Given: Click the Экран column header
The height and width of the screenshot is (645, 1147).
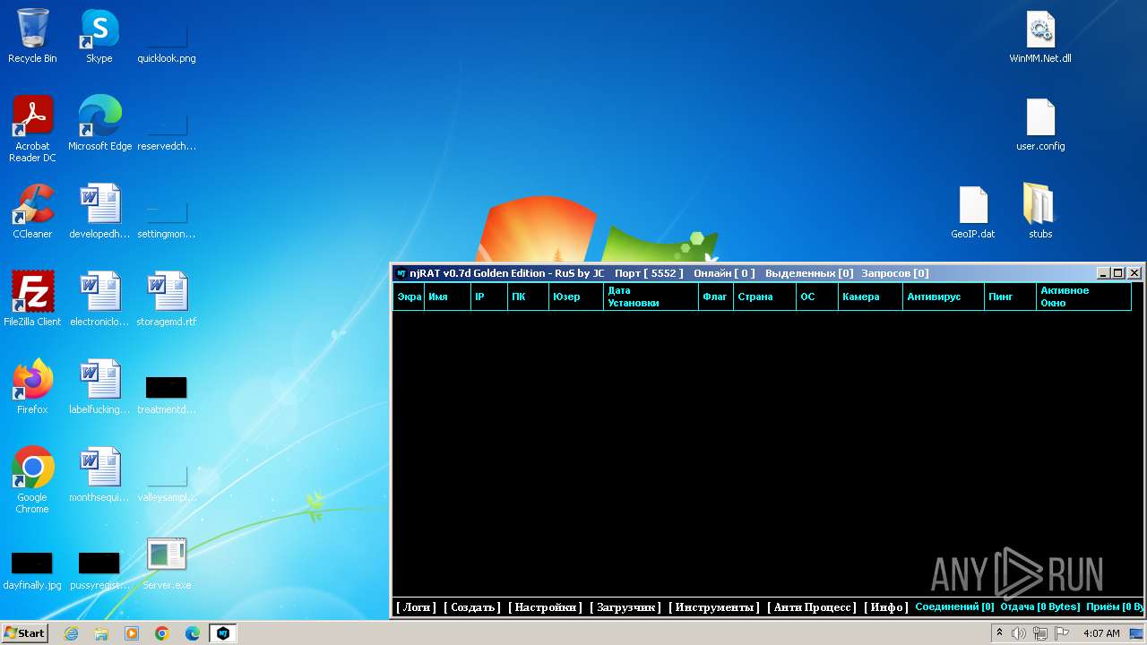Looking at the screenshot, I should pyautogui.click(x=409, y=297).
